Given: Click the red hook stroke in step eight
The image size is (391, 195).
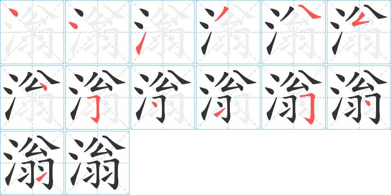Looking at the screenshot, I should click(95, 109).
